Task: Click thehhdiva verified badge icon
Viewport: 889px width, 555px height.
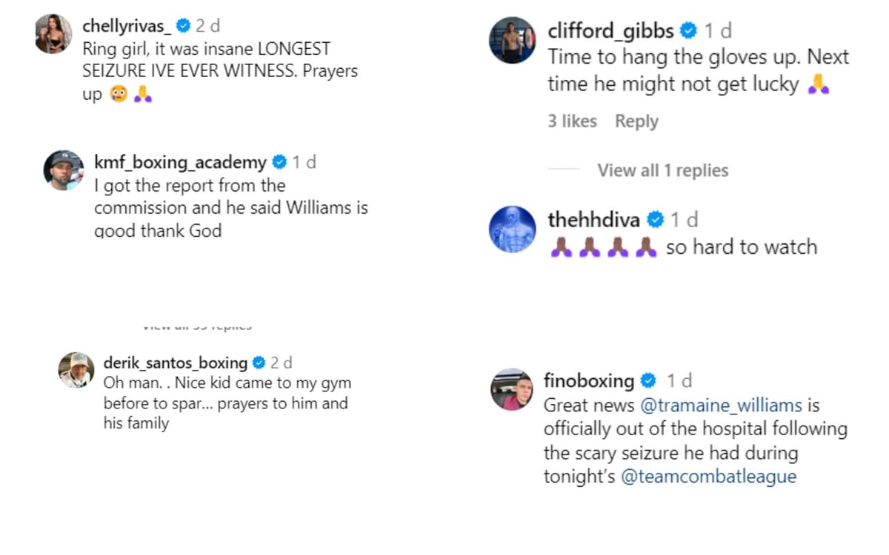Action: (655, 220)
